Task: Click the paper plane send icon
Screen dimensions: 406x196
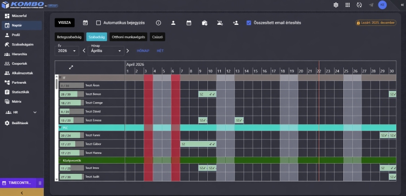Action: click(x=371, y=5)
